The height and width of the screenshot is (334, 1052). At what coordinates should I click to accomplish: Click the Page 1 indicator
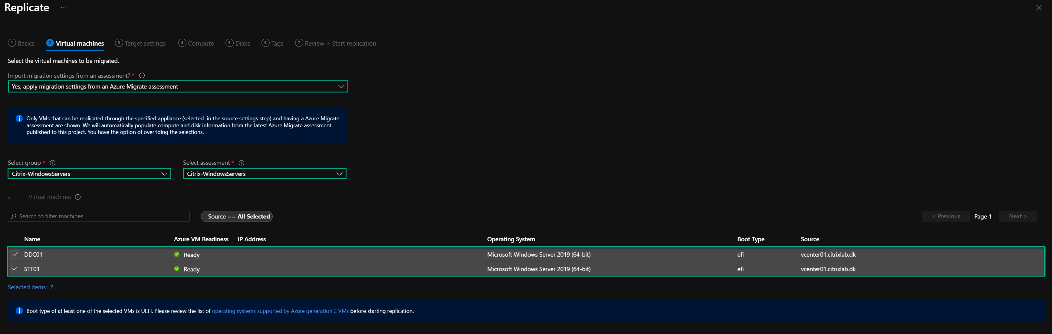coord(983,216)
